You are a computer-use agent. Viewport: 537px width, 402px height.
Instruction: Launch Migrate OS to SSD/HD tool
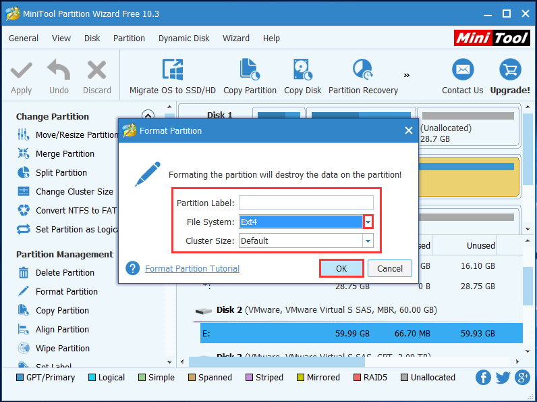click(173, 77)
